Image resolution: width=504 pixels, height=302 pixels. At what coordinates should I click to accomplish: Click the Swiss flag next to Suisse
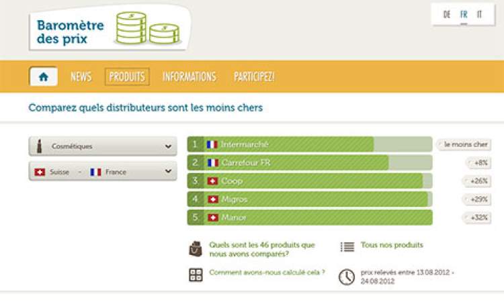pos(40,172)
